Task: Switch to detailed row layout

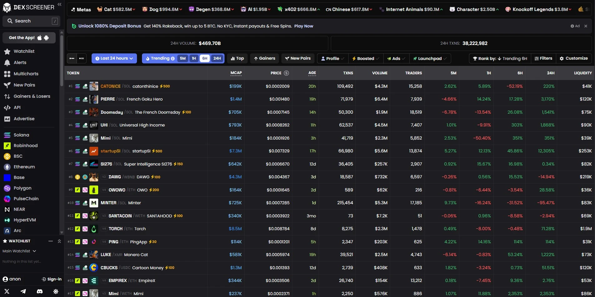Action: click(x=82, y=58)
